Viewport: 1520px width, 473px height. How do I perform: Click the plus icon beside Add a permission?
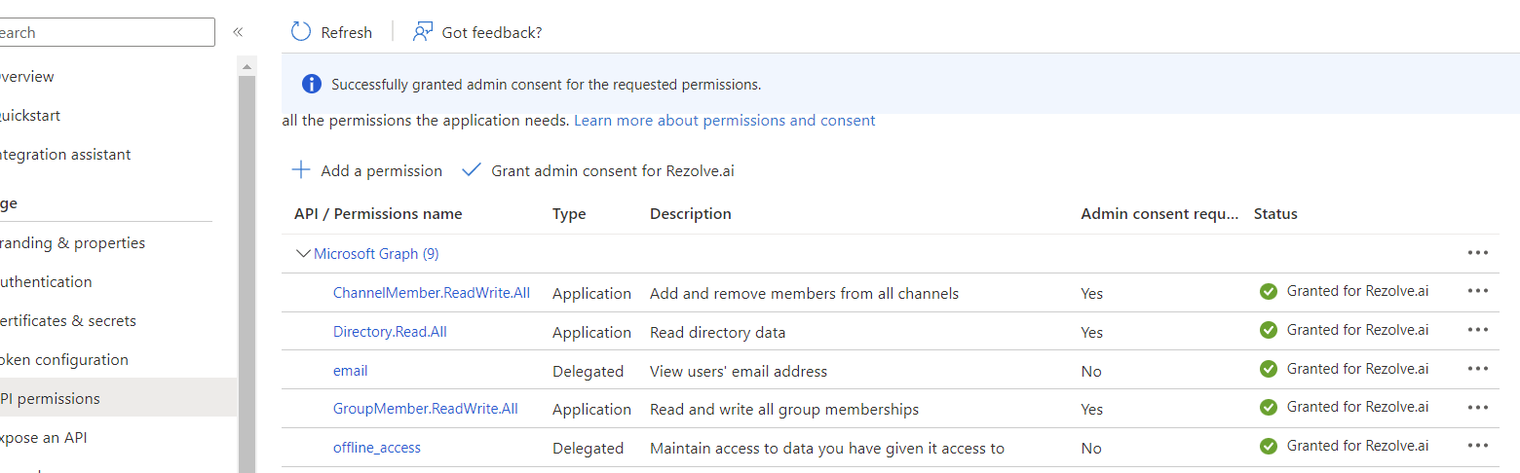pos(301,170)
